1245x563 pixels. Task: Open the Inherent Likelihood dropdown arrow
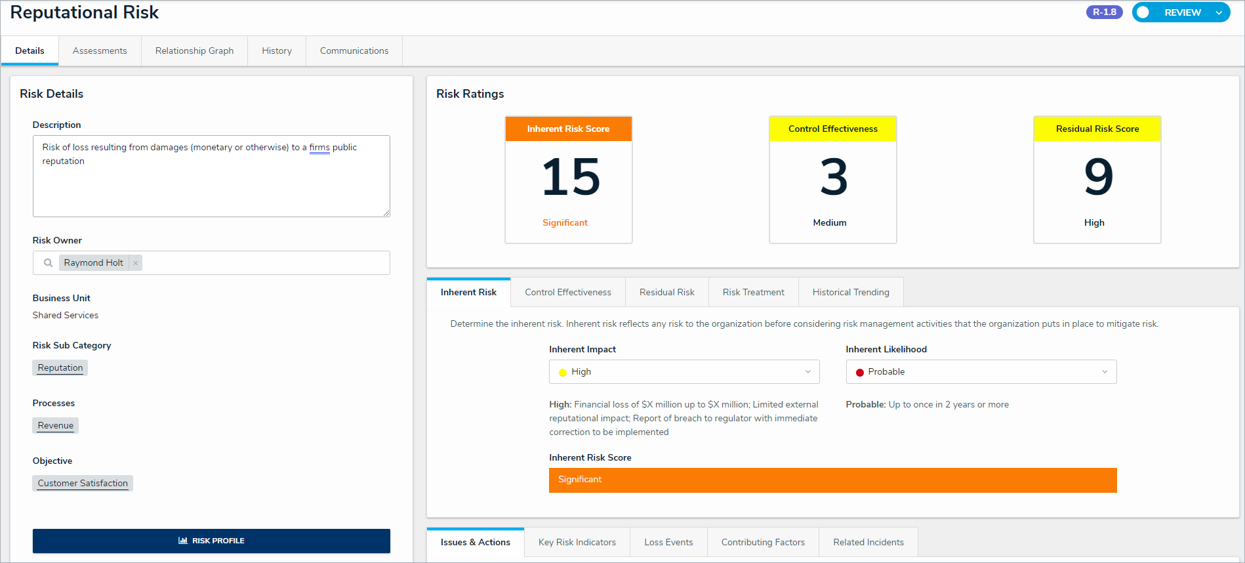tap(1105, 372)
